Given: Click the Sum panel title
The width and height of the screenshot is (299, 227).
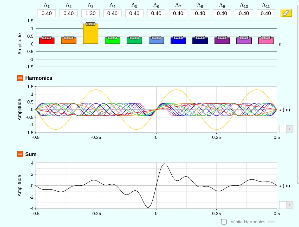Looking at the screenshot, I should 31,154.
